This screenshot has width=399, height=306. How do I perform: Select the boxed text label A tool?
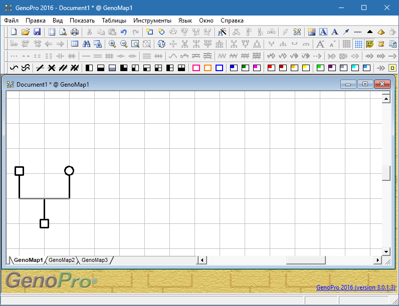(323, 32)
